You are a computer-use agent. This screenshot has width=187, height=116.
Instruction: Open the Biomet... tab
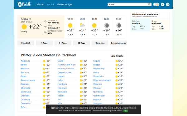click(100, 43)
